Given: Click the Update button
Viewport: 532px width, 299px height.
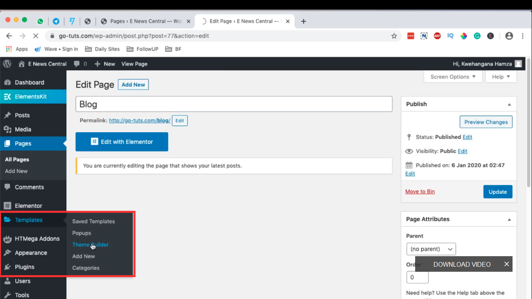Looking at the screenshot, I should point(498,192).
